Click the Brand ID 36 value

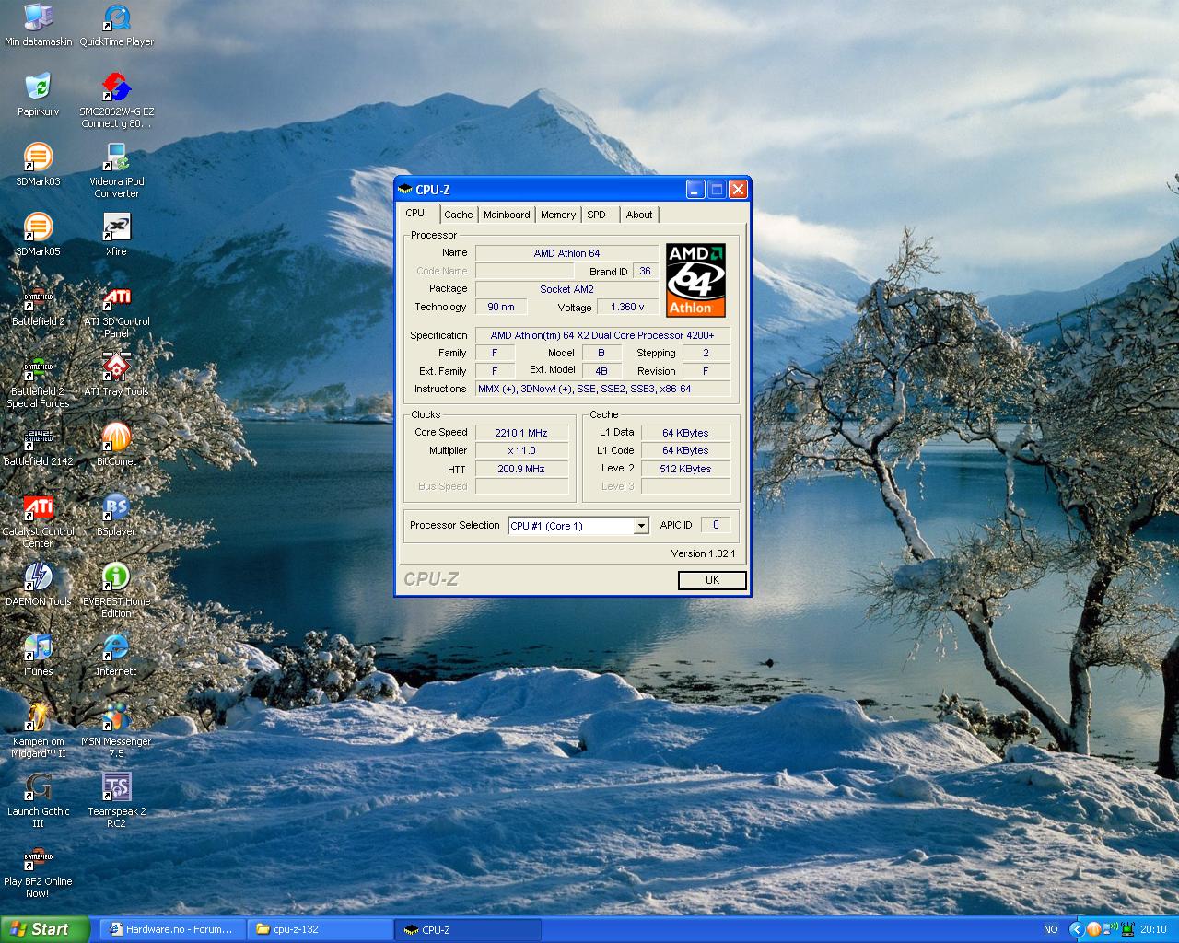pos(646,271)
